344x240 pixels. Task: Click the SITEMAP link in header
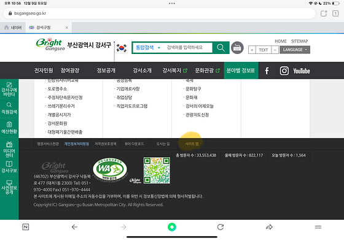[x=300, y=41]
